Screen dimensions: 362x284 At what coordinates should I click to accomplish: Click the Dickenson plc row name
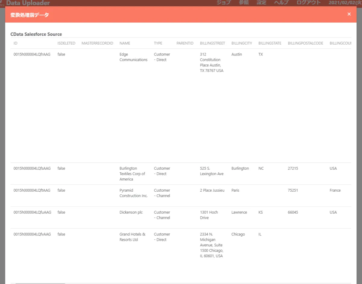131,212
